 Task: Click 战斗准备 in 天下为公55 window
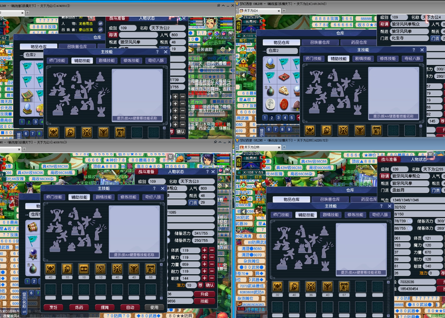[389, 160]
